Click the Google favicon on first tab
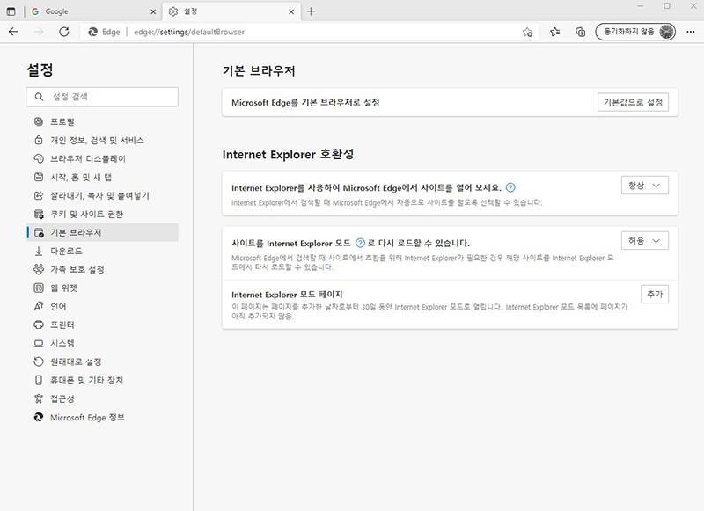Image resolution: width=704 pixels, height=511 pixels. 35,11
